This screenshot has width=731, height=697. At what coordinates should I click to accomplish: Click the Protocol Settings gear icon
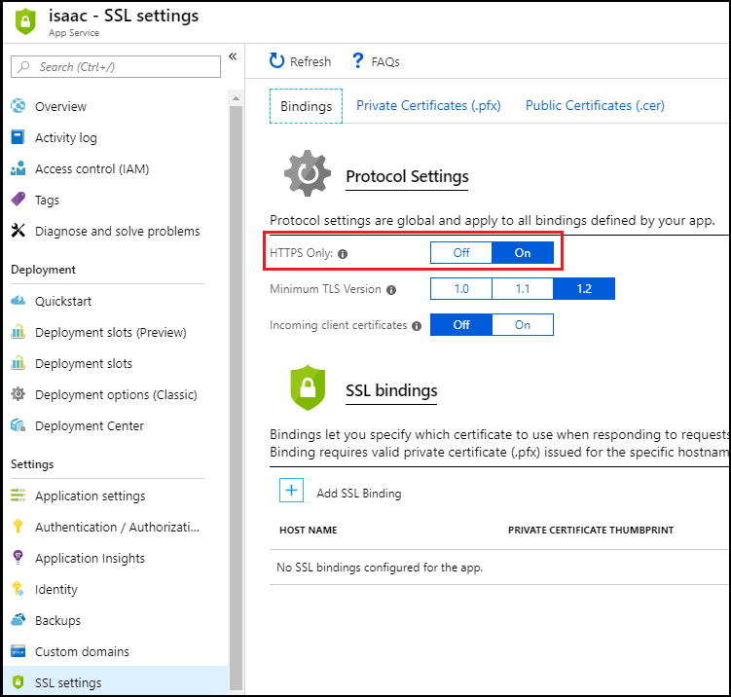pos(308,173)
